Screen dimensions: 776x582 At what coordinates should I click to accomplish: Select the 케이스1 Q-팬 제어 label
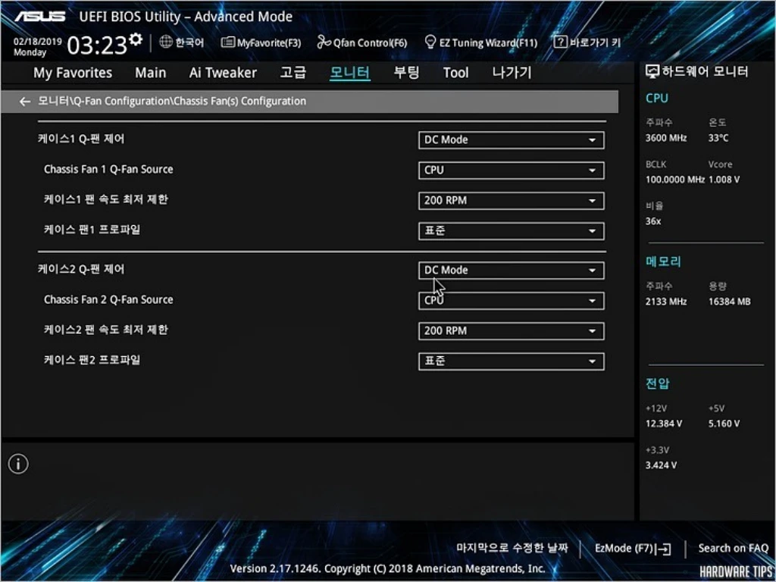pyautogui.click(x=81, y=139)
